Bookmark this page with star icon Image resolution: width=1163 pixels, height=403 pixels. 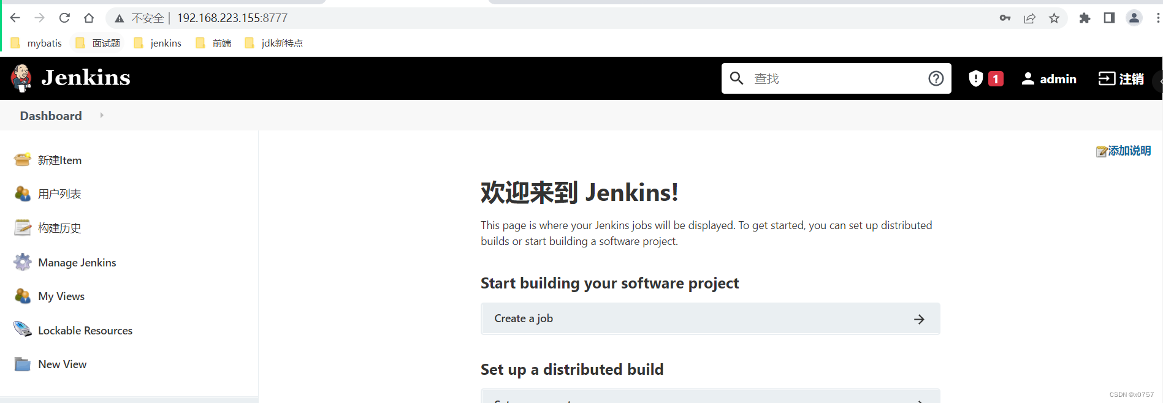click(x=1054, y=18)
